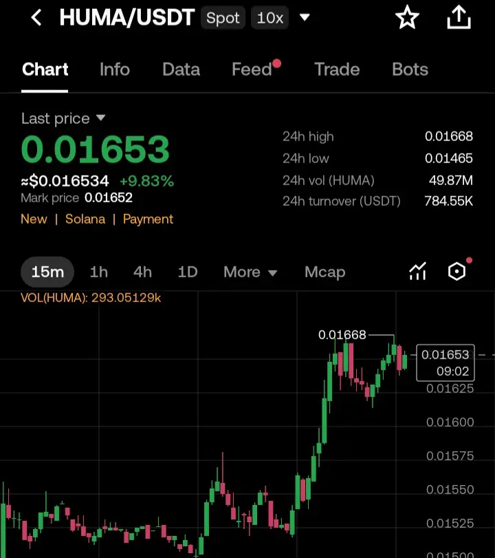The image size is (495, 558).
Task: Expand the More timeframes dropdown
Action: pyautogui.click(x=250, y=272)
